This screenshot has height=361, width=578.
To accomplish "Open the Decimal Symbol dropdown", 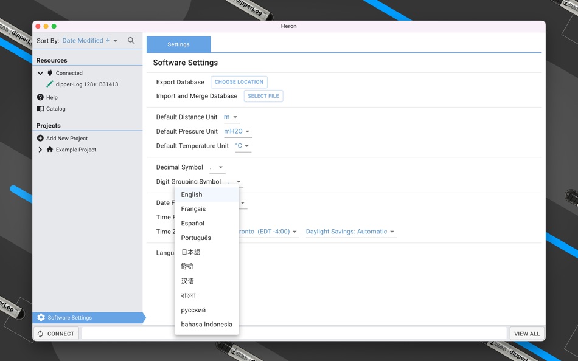I will tap(217, 167).
